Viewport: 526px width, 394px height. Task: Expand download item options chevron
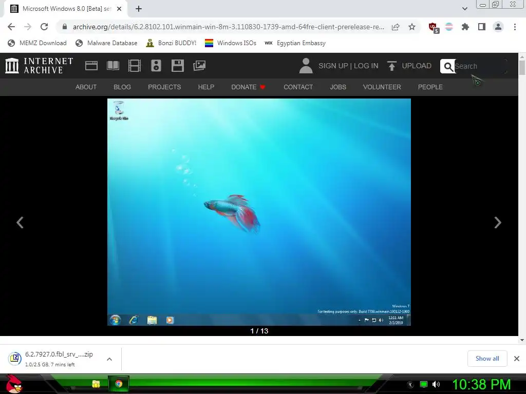[x=109, y=359]
